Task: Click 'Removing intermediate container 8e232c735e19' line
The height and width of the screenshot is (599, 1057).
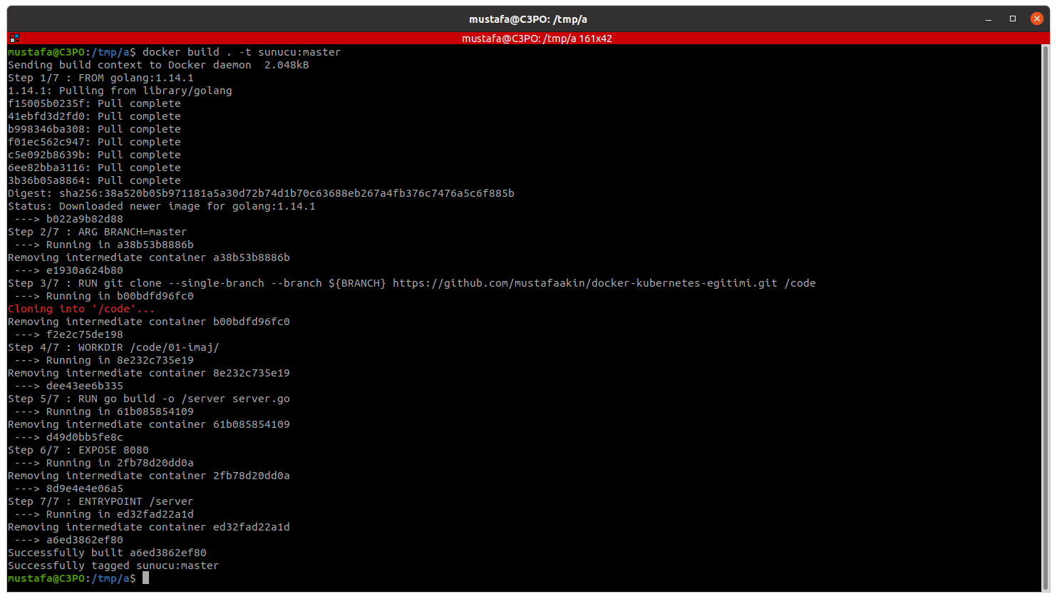Action: point(149,373)
